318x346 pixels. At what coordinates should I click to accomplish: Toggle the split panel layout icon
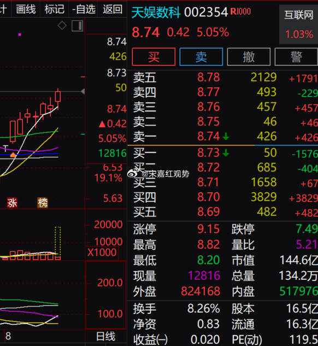[x=78, y=26]
